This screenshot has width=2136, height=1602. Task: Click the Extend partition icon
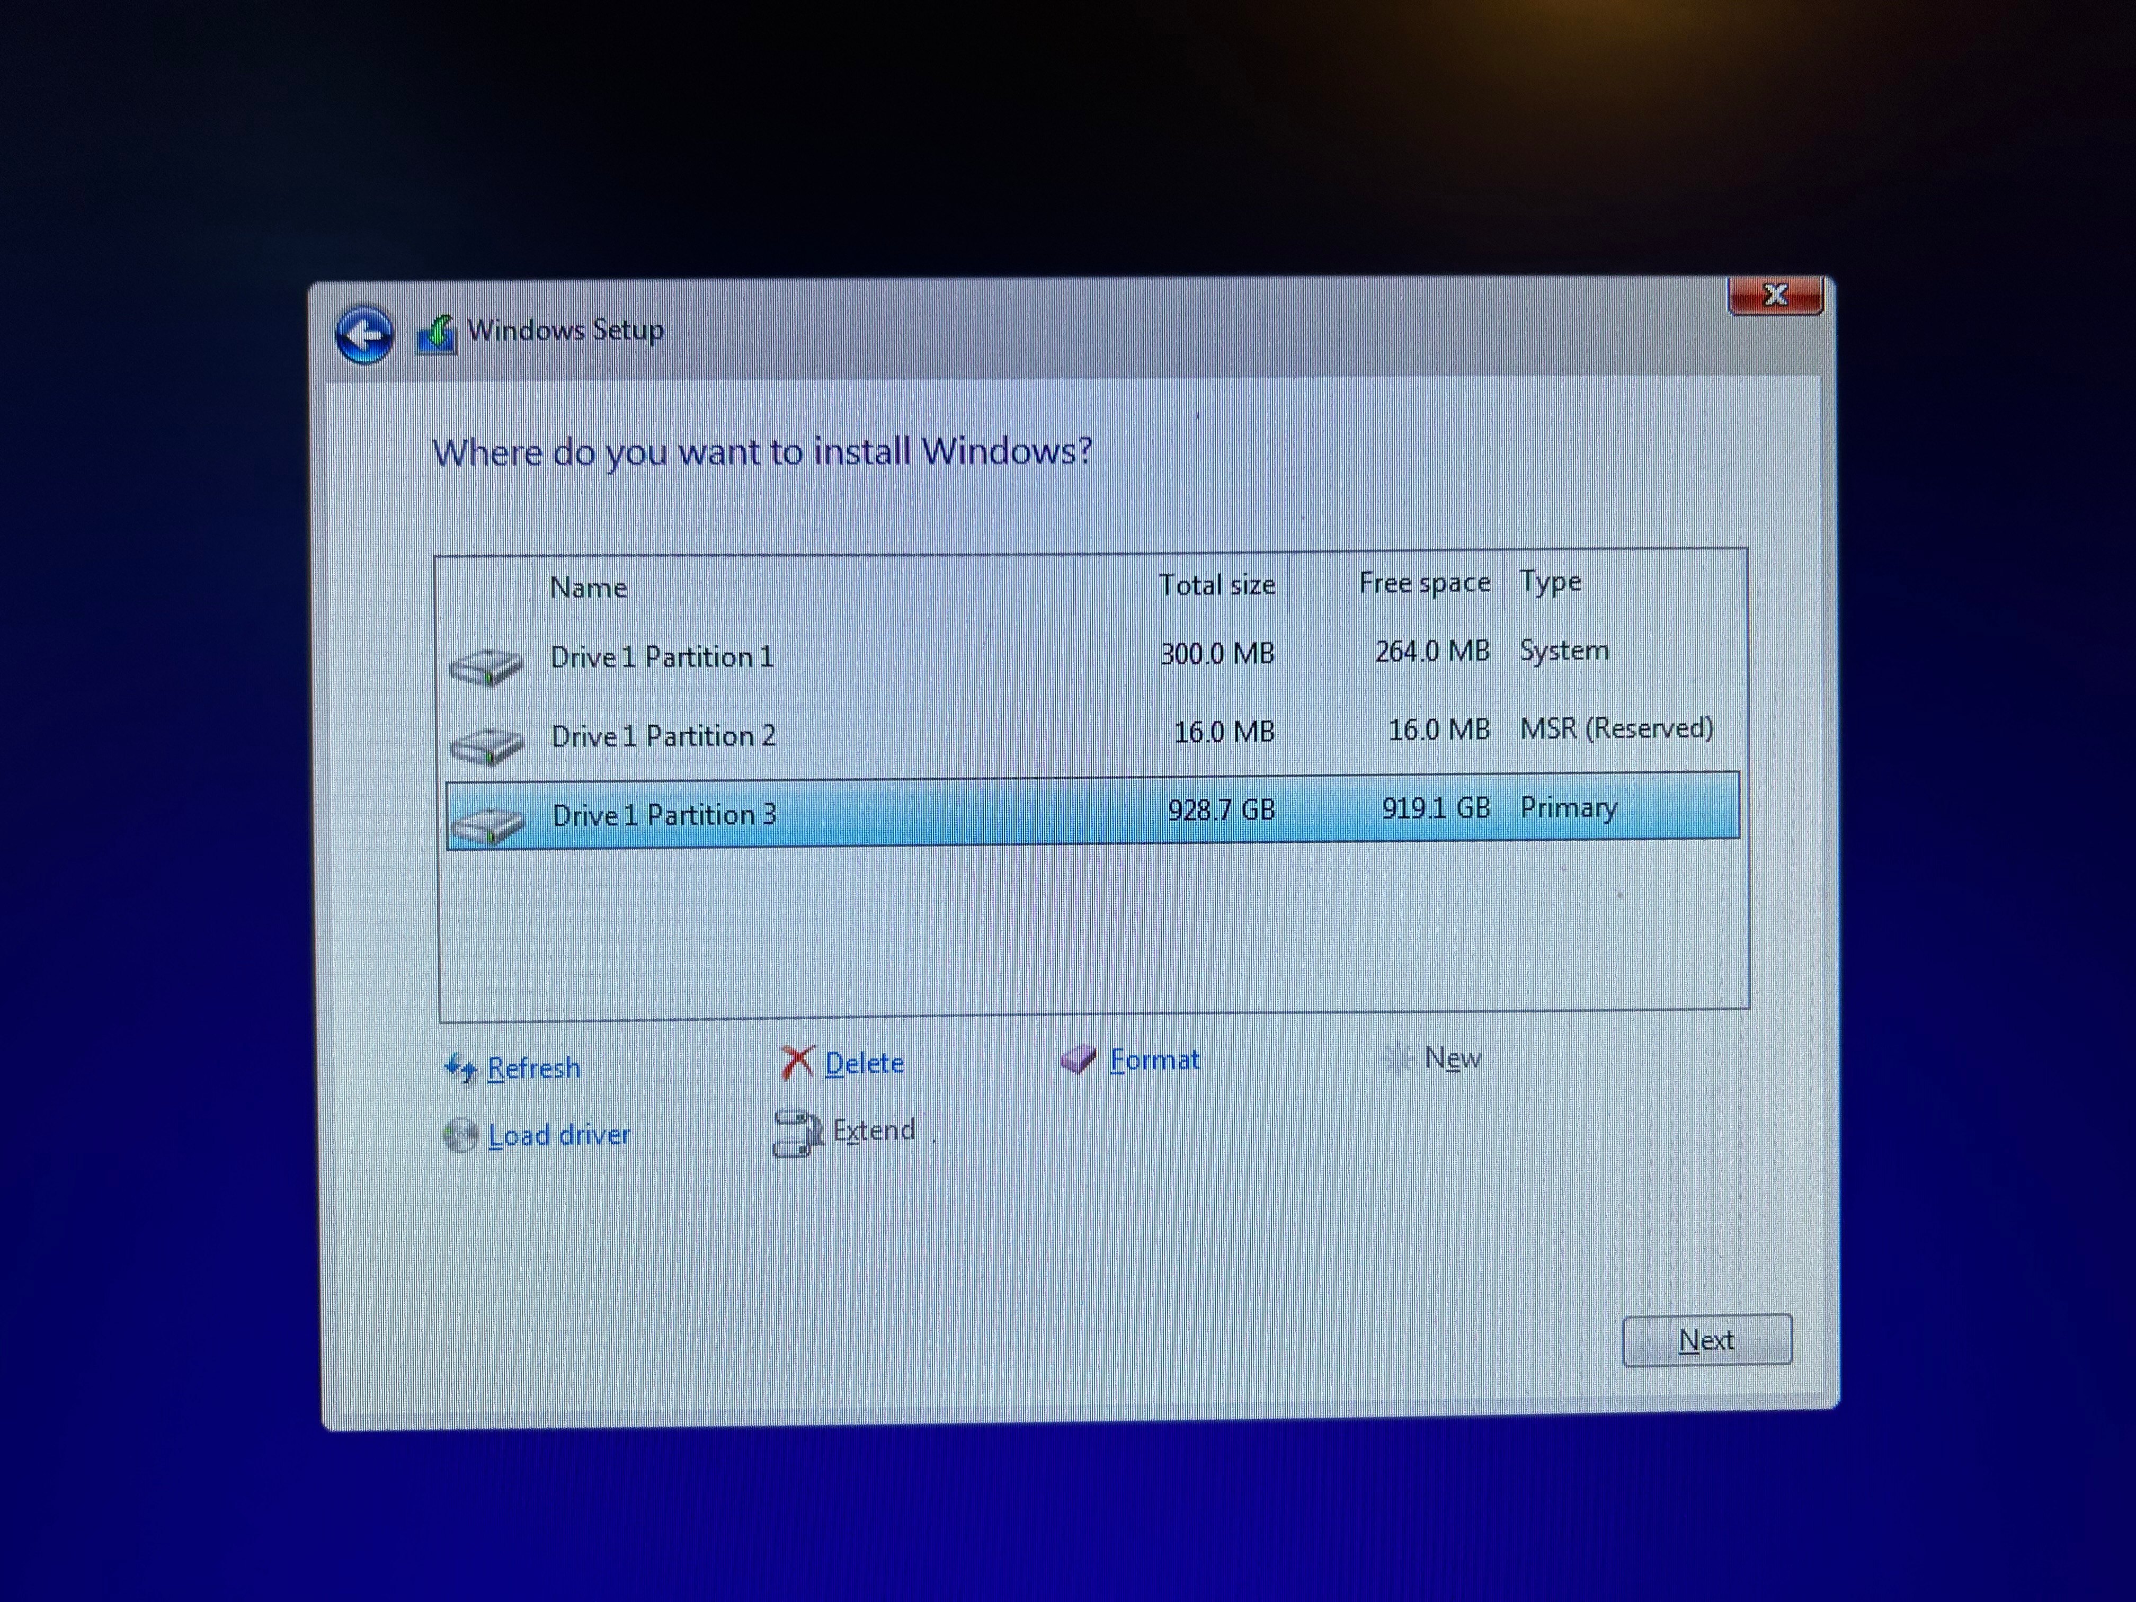[x=796, y=1133]
